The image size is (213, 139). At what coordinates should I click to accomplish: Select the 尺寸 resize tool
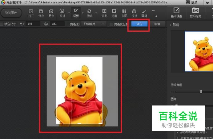point(62,13)
